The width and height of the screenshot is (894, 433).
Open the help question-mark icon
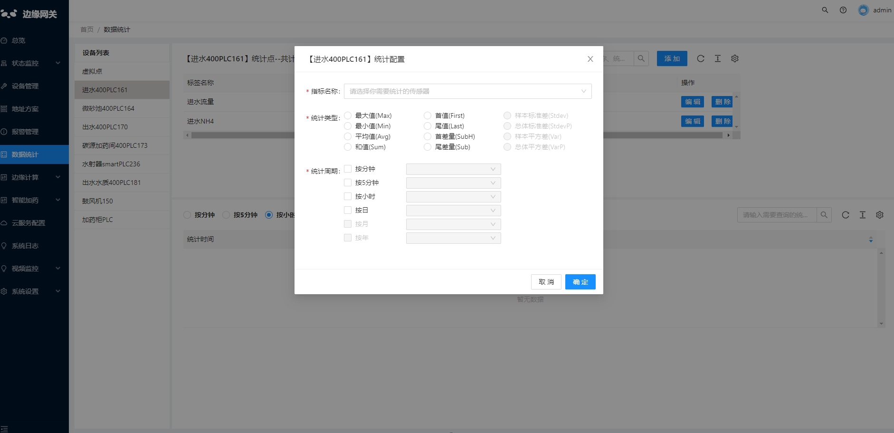click(843, 10)
